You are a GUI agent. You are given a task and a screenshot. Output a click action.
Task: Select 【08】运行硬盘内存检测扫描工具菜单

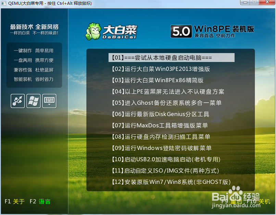[161, 137]
